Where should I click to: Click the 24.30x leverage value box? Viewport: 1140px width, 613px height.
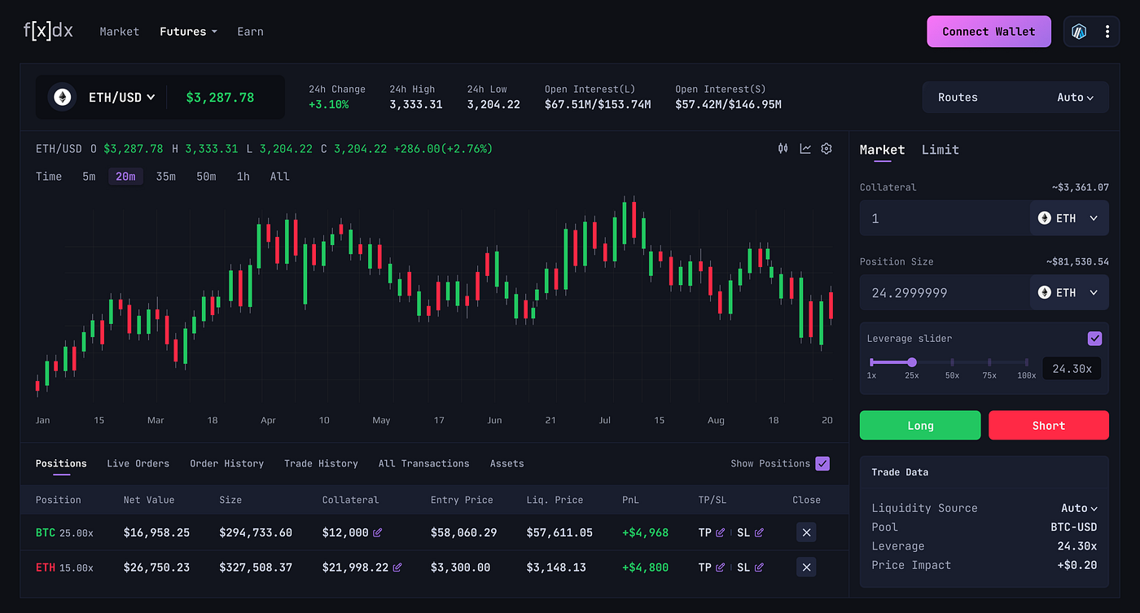pos(1072,369)
